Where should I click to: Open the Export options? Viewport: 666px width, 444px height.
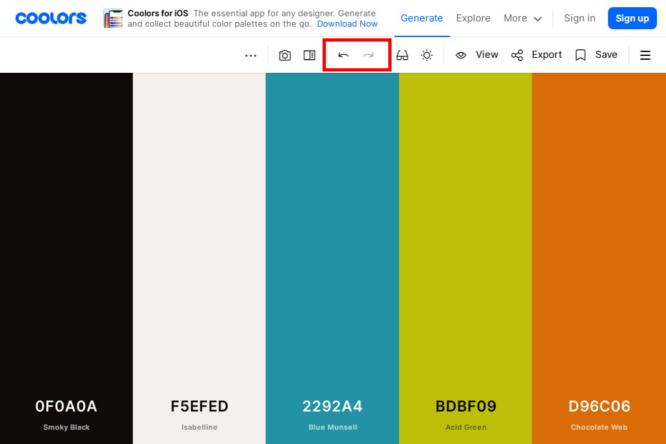tap(537, 55)
